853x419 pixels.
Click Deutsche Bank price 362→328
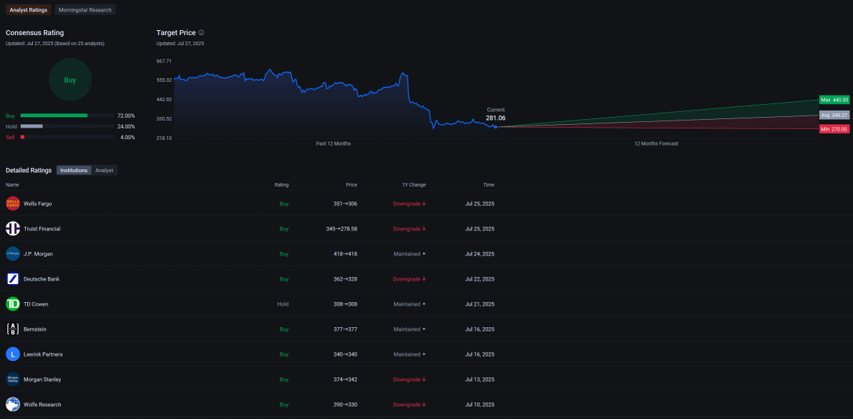346,278
